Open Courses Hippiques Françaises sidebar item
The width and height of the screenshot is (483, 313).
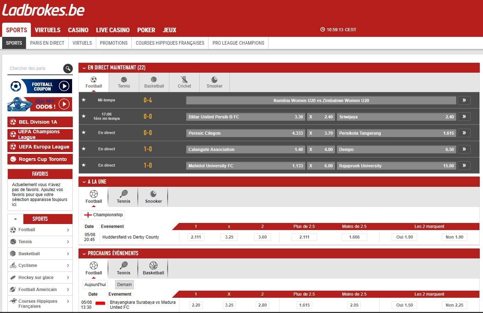pyautogui.click(x=40, y=303)
